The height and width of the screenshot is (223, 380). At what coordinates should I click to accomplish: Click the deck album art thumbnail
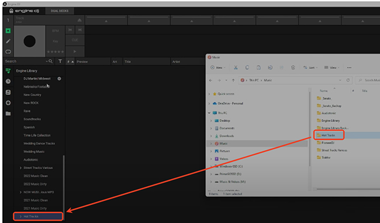pos(30,41)
